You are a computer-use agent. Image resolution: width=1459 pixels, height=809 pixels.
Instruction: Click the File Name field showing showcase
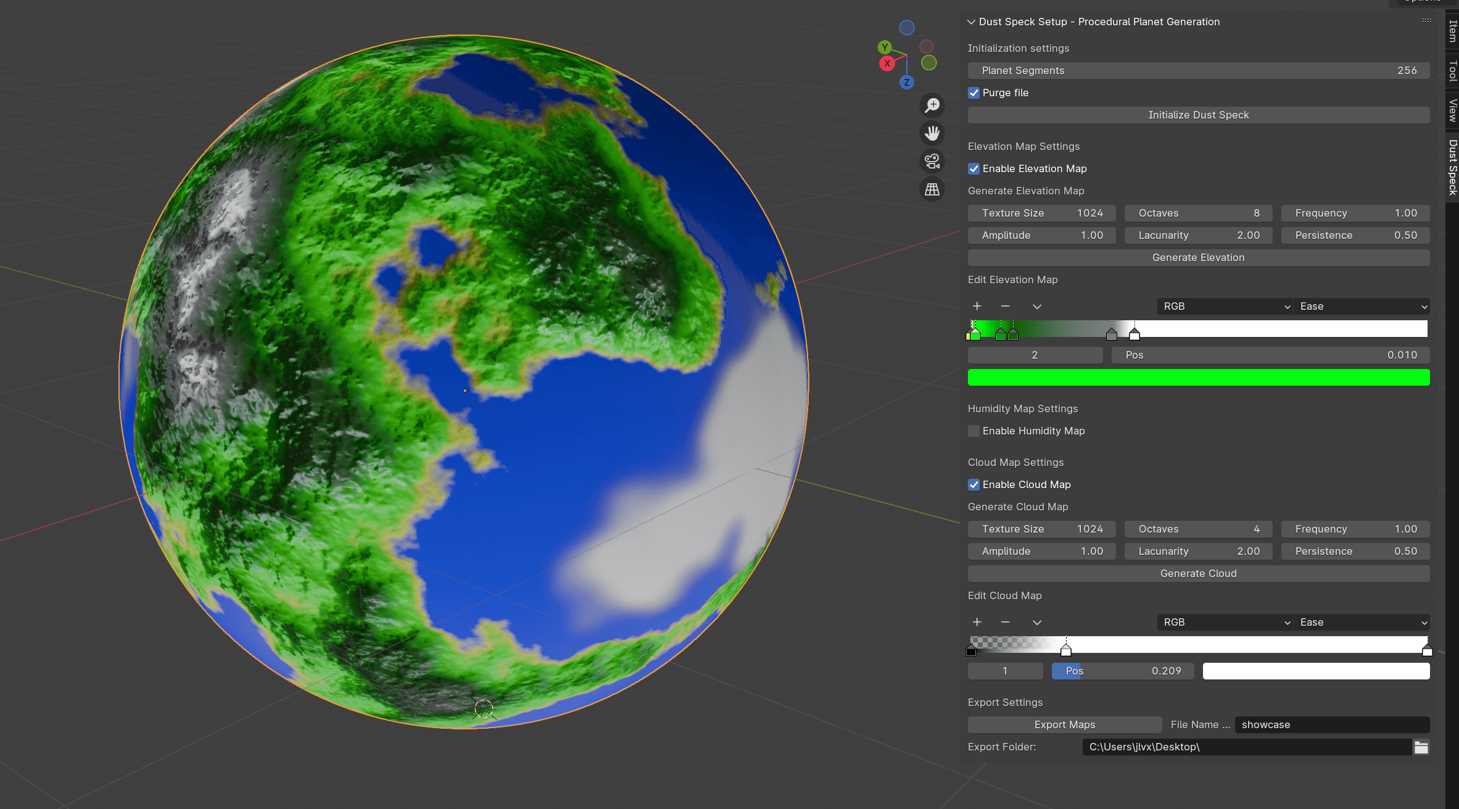pyautogui.click(x=1331, y=724)
